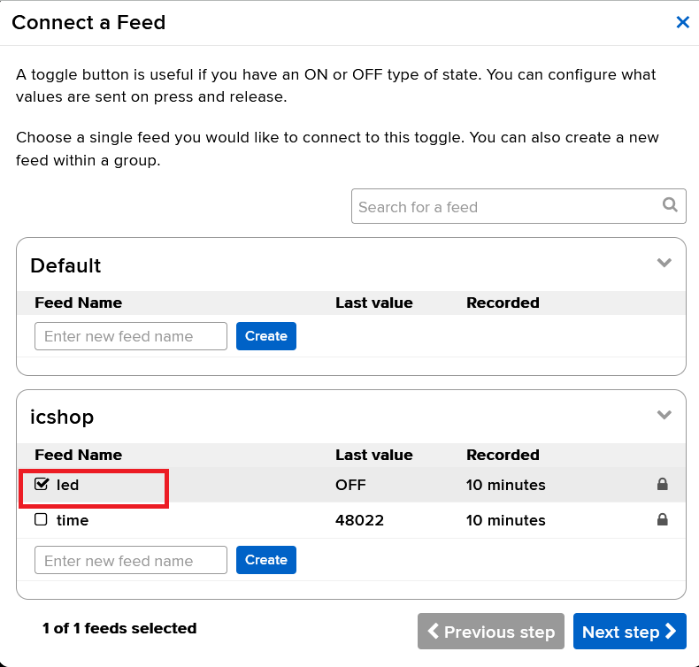
Task: Focus new feed name field in Default
Action: coord(131,336)
